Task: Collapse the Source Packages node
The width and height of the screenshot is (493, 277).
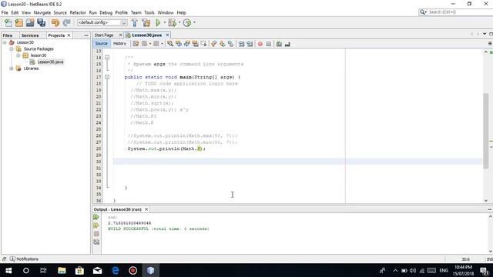Action: coord(12,49)
